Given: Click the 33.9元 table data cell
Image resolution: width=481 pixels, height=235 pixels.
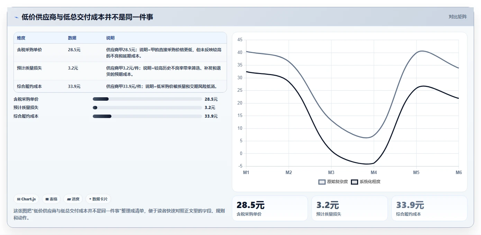Looking at the screenshot, I should pos(74,87).
